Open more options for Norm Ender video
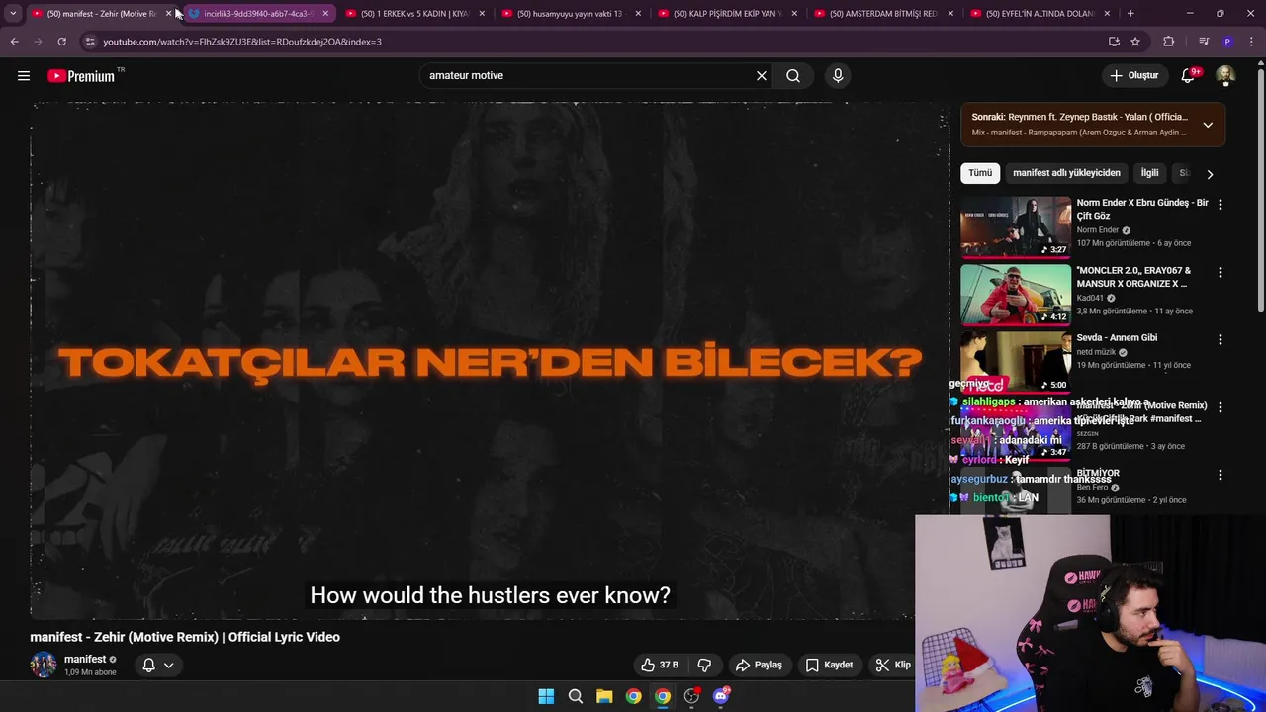The height and width of the screenshot is (712, 1266). coord(1220,205)
